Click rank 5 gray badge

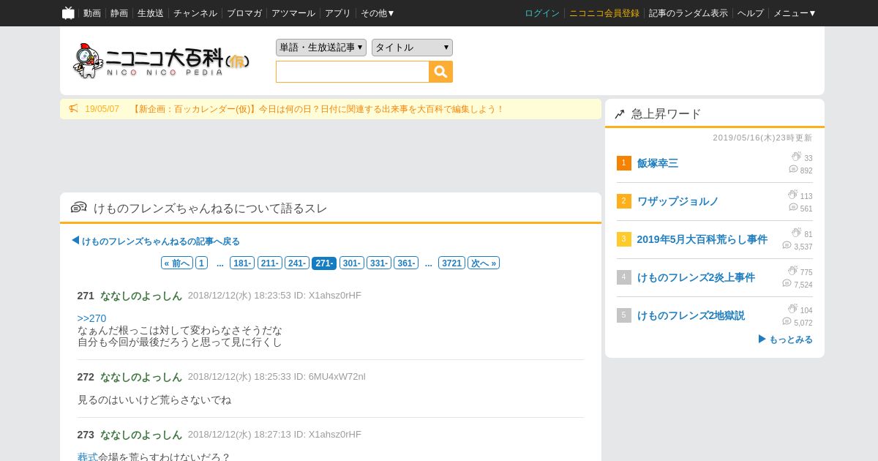tap(623, 315)
